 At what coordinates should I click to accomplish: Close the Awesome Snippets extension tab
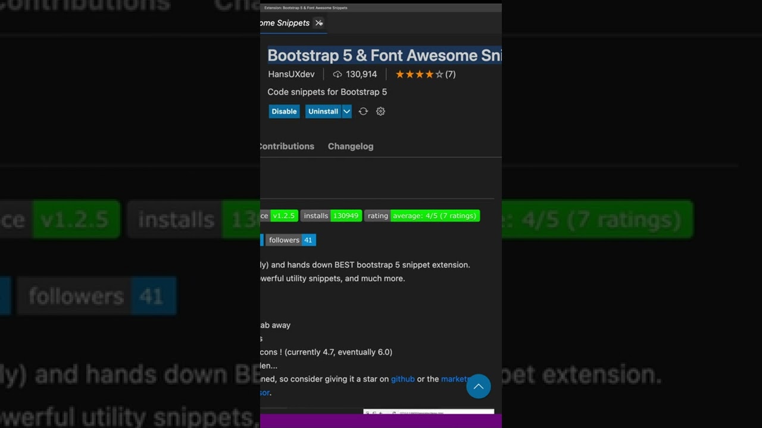(319, 23)
